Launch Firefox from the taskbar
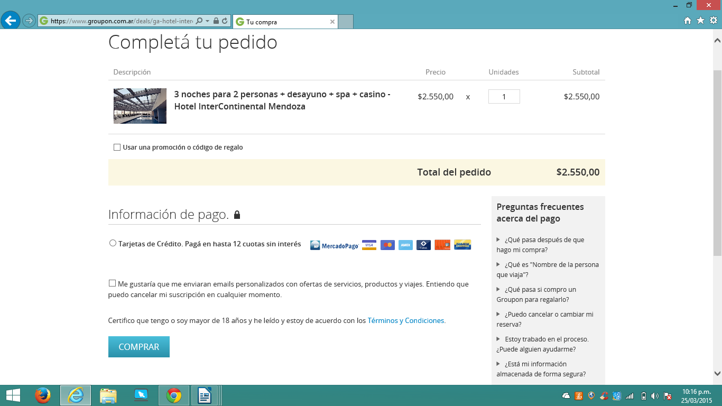This screenshot has width=722, height=406. [x=42, y=395]
